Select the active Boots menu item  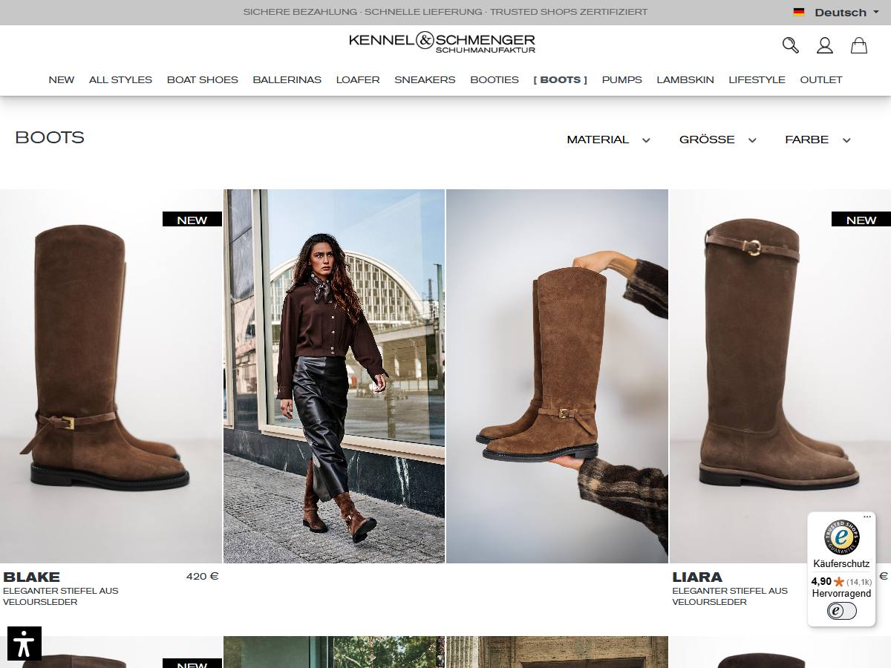point(561,79)
